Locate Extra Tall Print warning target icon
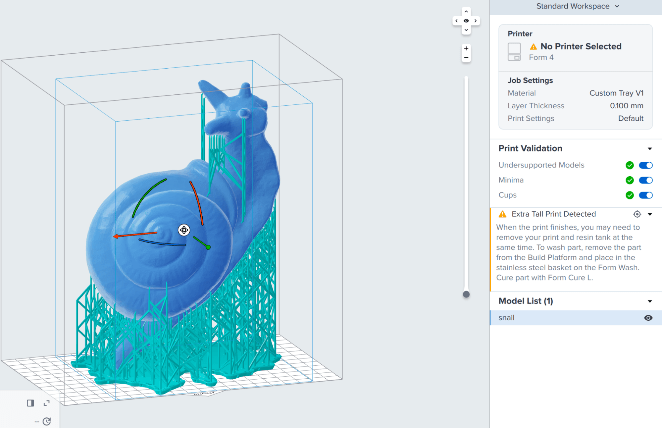The width and height of the screenshot is (662, 428). pyautogui.click(x=637, y=214)
